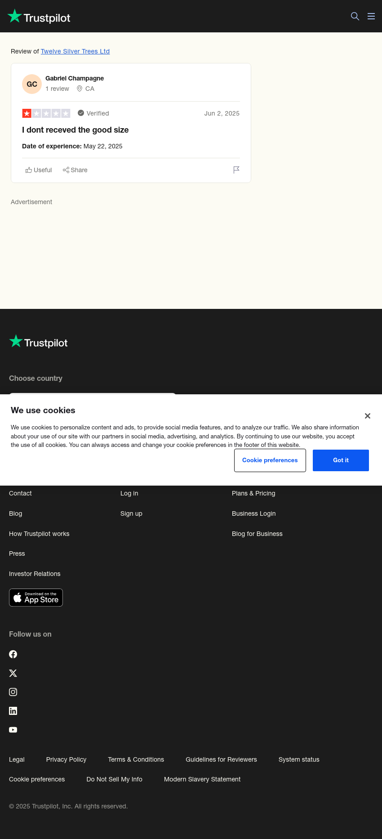
Task: Open Cookie preferences button in banner
Action: pos(270,460)
